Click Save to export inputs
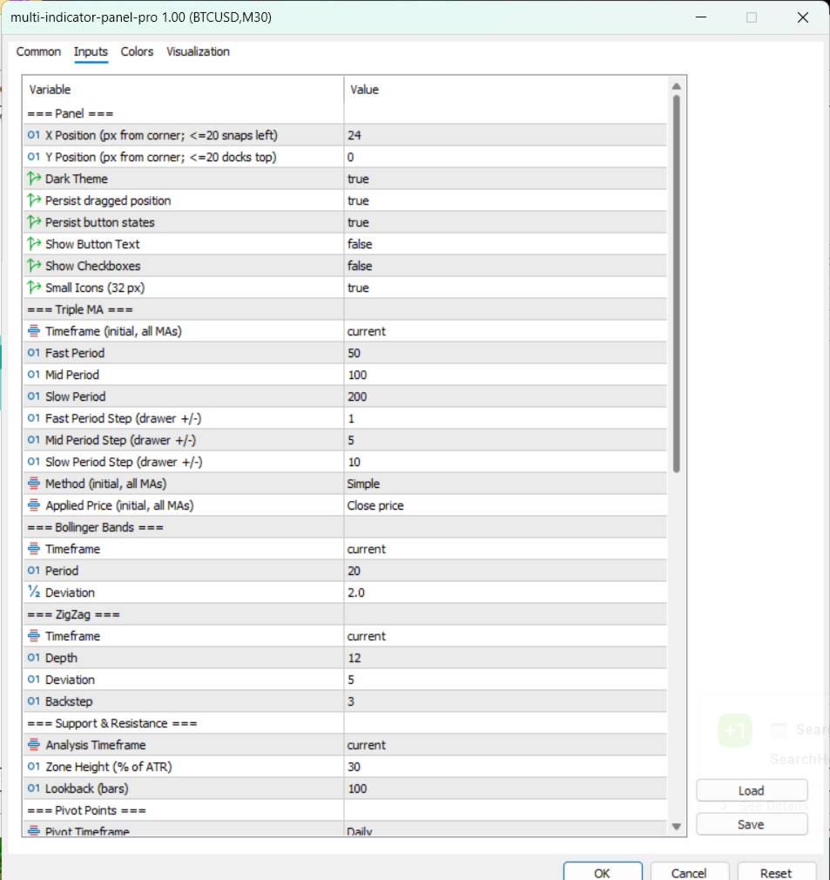The width and height of the screenshot is (830, 880). tap(752, 824)
